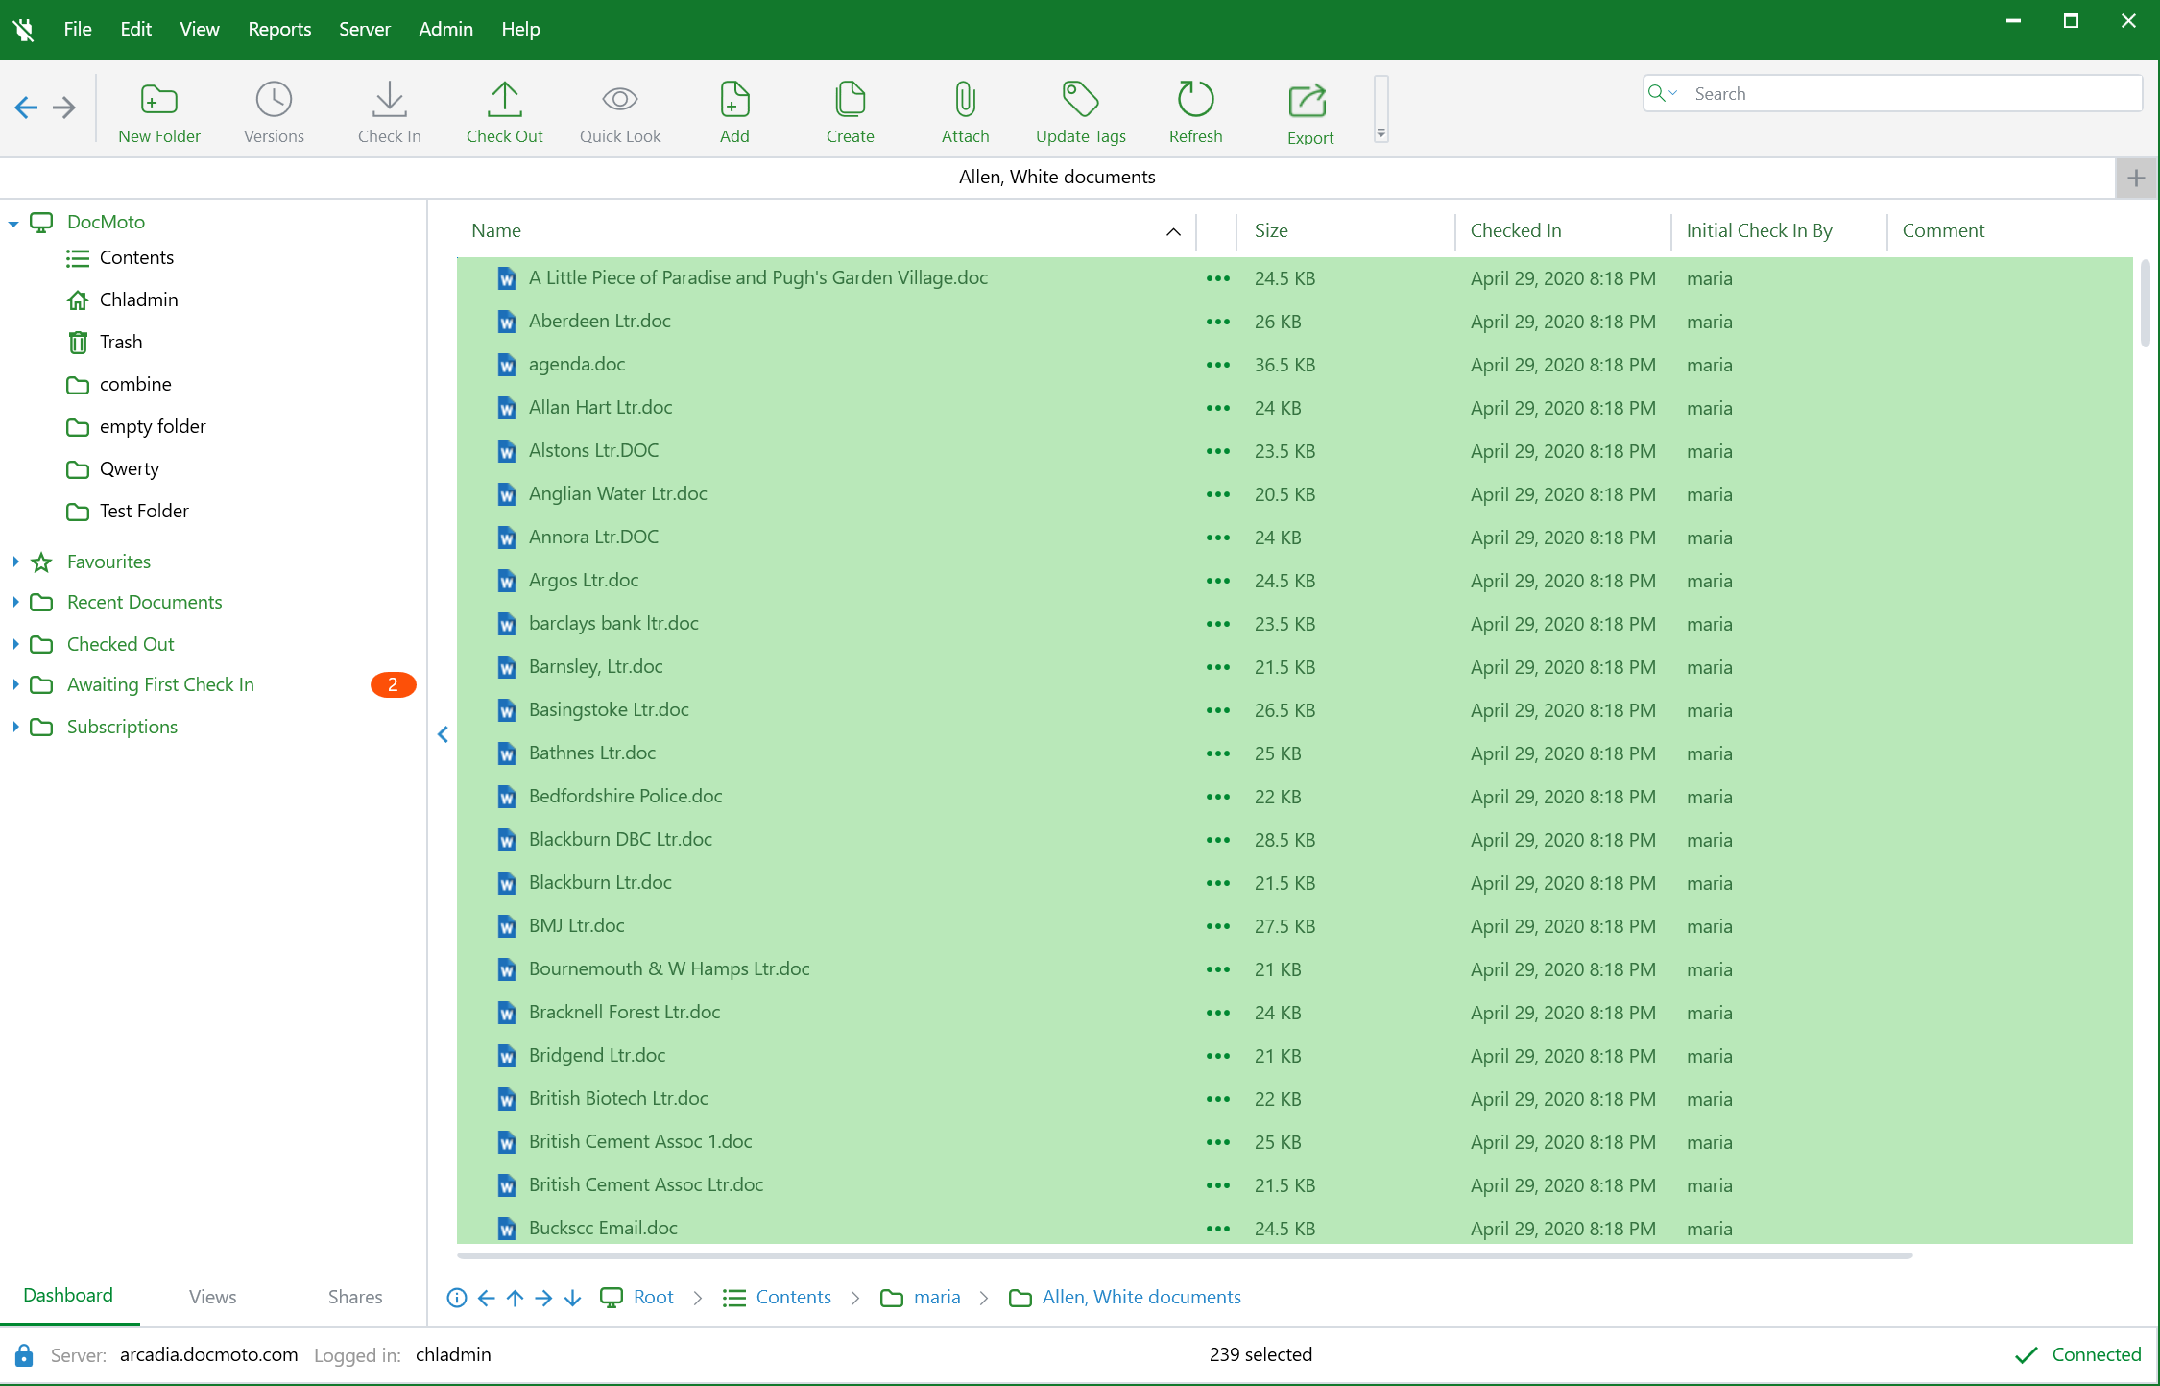
Task: Switch to the Views tab
Action: (212, 1297)
